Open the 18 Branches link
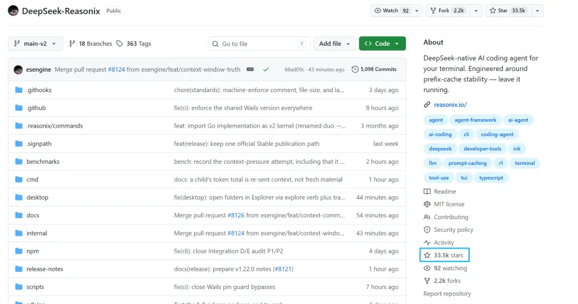The width and height of the screenshot is (578, 304). (x=90, y=43)
